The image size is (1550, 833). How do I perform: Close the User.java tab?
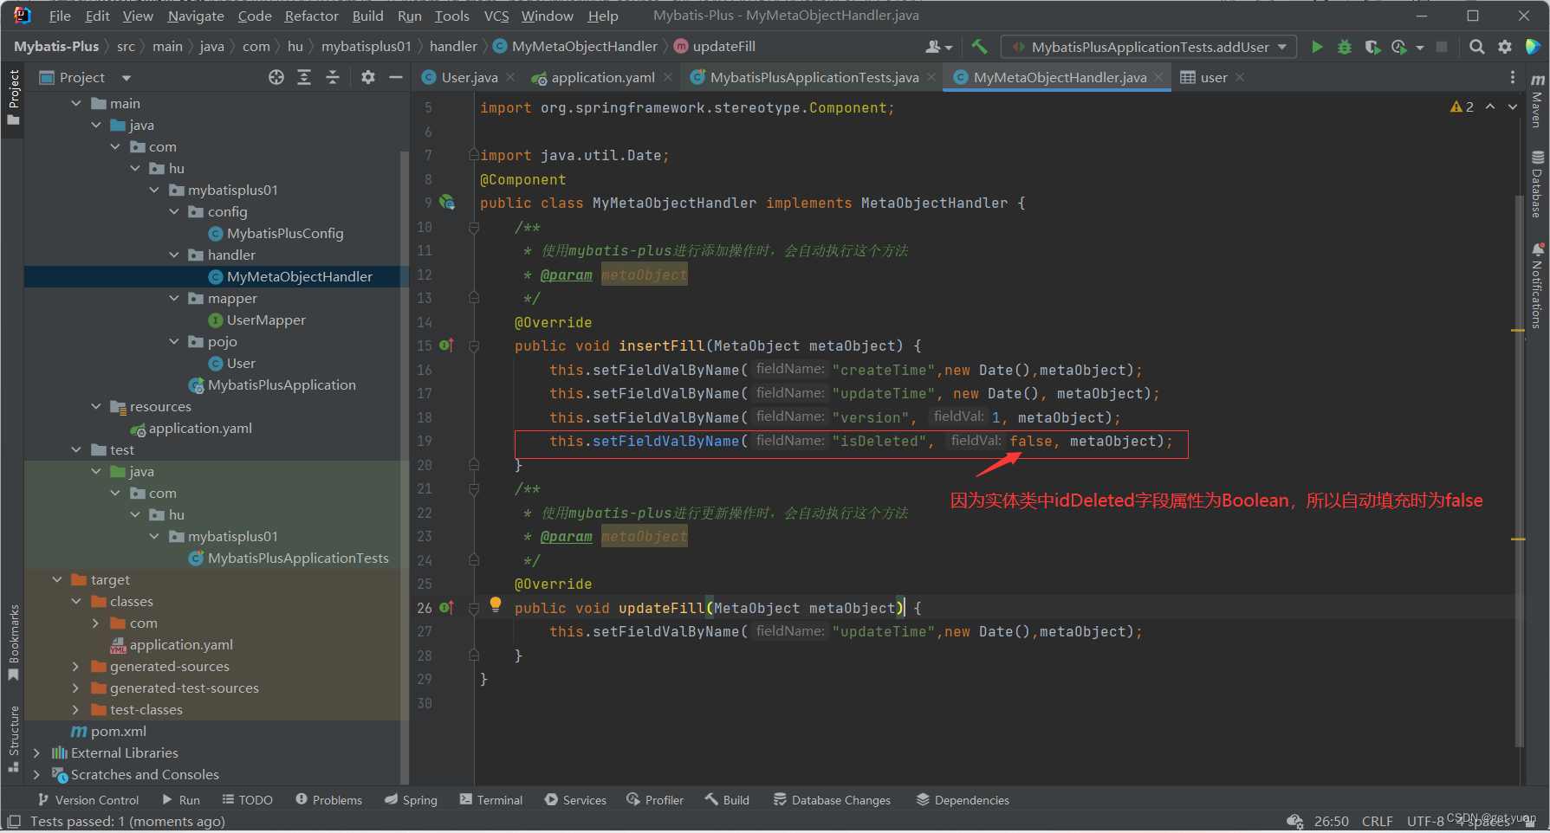510,77
